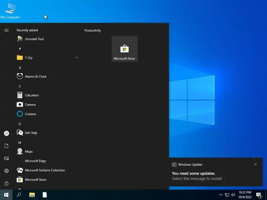Click the Windows Update title in notification

(190, 165)
